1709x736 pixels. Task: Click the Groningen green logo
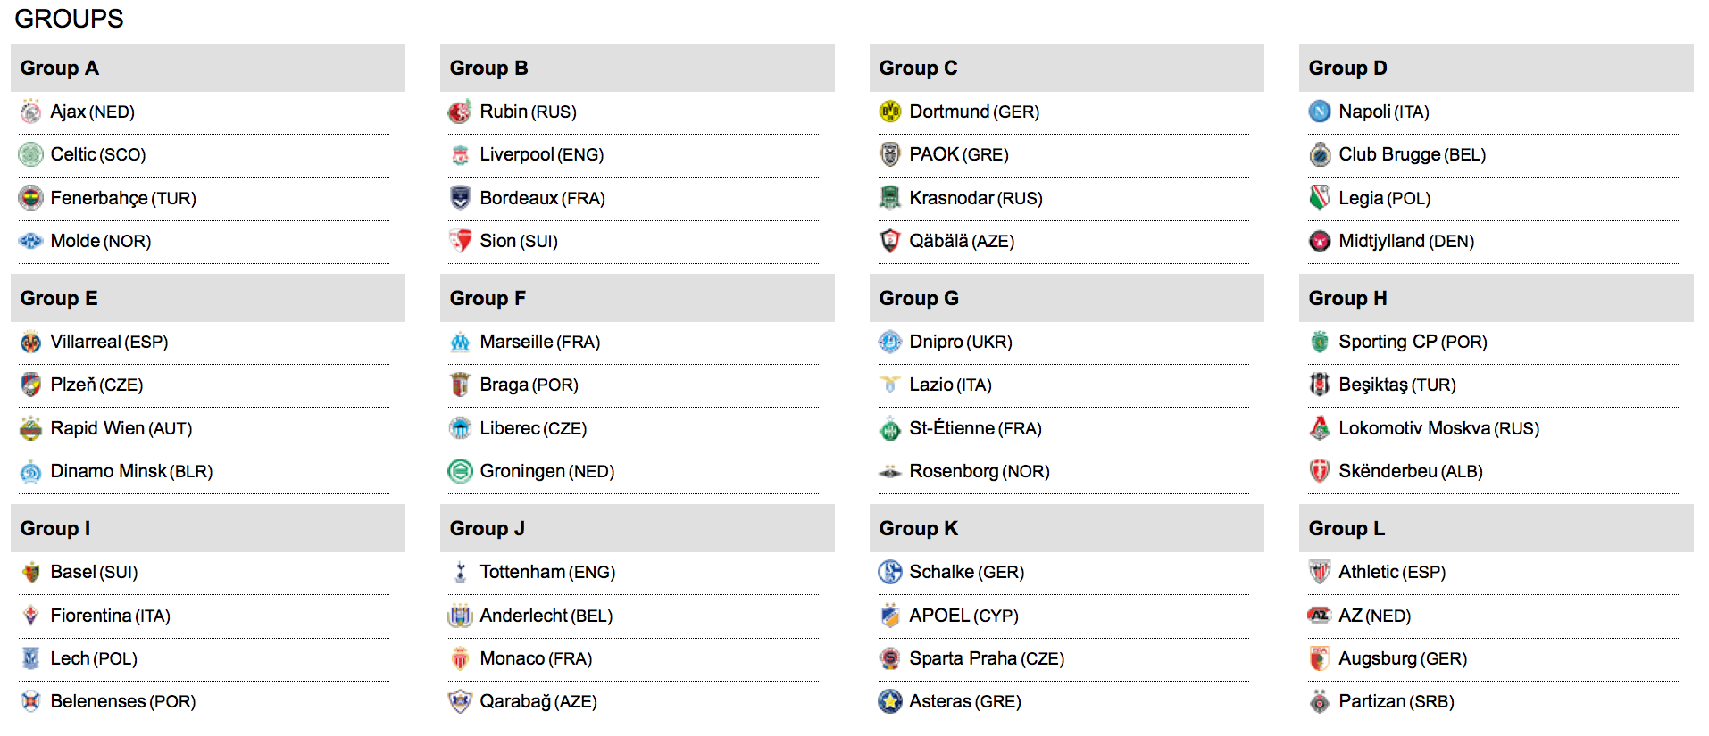tap(461, 471)
